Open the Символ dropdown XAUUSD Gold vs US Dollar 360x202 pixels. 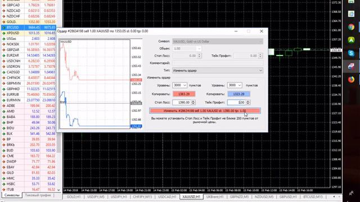(x=218, y=42)
